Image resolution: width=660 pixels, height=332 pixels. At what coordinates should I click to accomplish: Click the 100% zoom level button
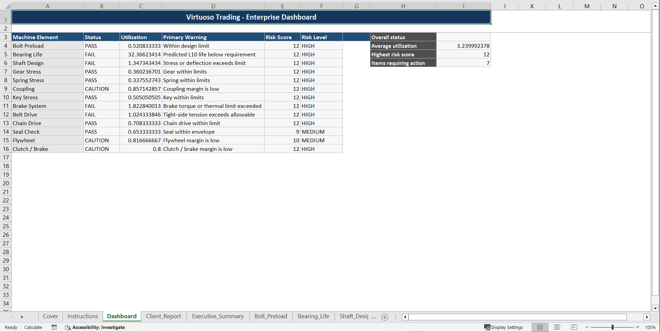pos(650,327)
